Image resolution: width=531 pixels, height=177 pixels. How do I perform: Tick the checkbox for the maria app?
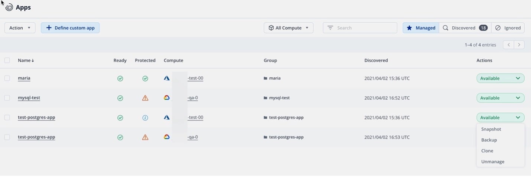[x=7, y=78]
